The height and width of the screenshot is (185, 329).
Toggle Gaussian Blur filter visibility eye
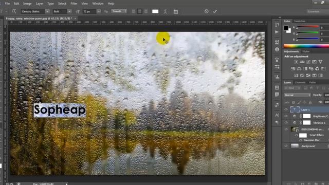click(301, 140)
